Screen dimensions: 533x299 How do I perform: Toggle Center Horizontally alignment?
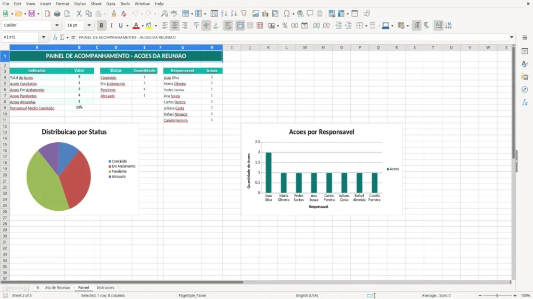coord(175,25)
